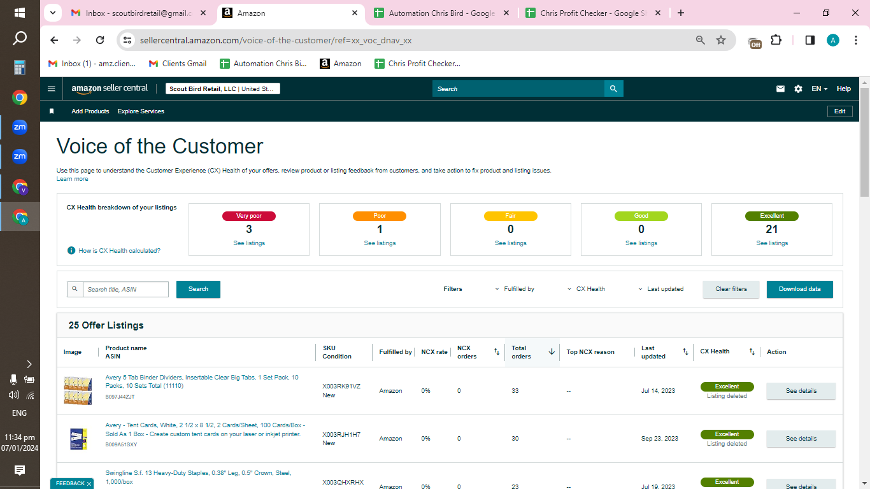Expand the Last updated filter
The height and width of the screenshot is (489, 870).
click(x=661, y=289)
